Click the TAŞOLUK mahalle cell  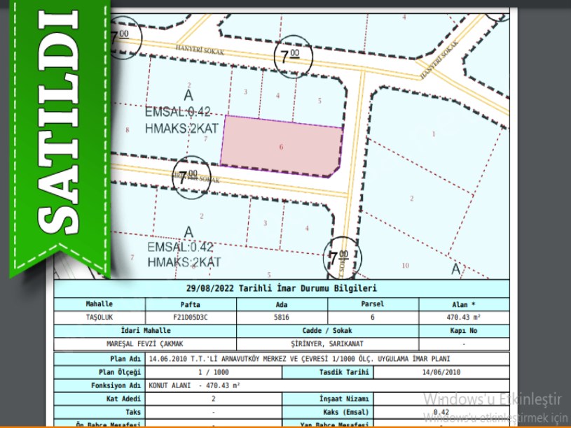pos(99,317)
